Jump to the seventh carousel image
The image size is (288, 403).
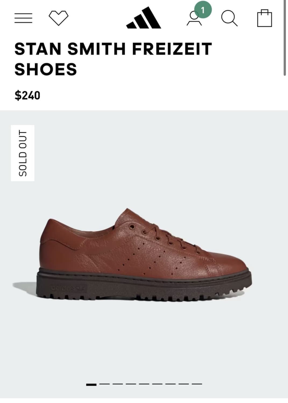(x=170, y=384)
